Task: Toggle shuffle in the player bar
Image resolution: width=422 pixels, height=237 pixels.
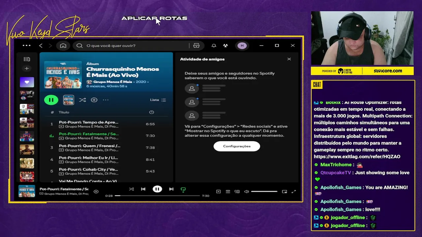Action: [x=132, y=189]
